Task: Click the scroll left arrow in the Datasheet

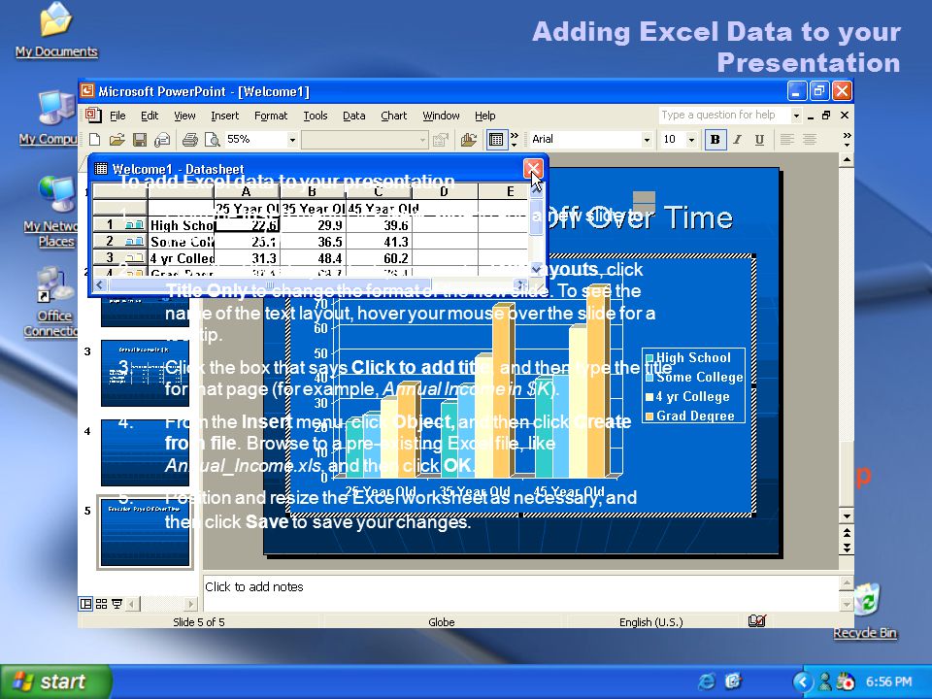Action: point(99,285)
